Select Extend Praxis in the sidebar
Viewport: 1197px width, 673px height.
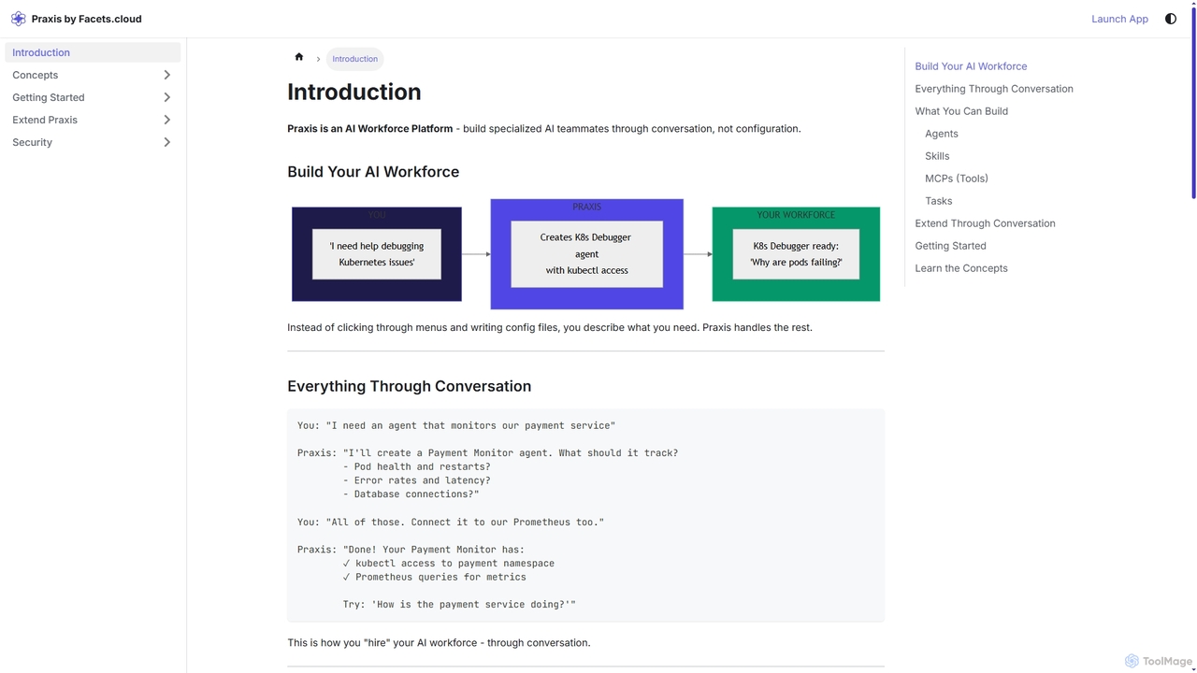coord(45,120)
